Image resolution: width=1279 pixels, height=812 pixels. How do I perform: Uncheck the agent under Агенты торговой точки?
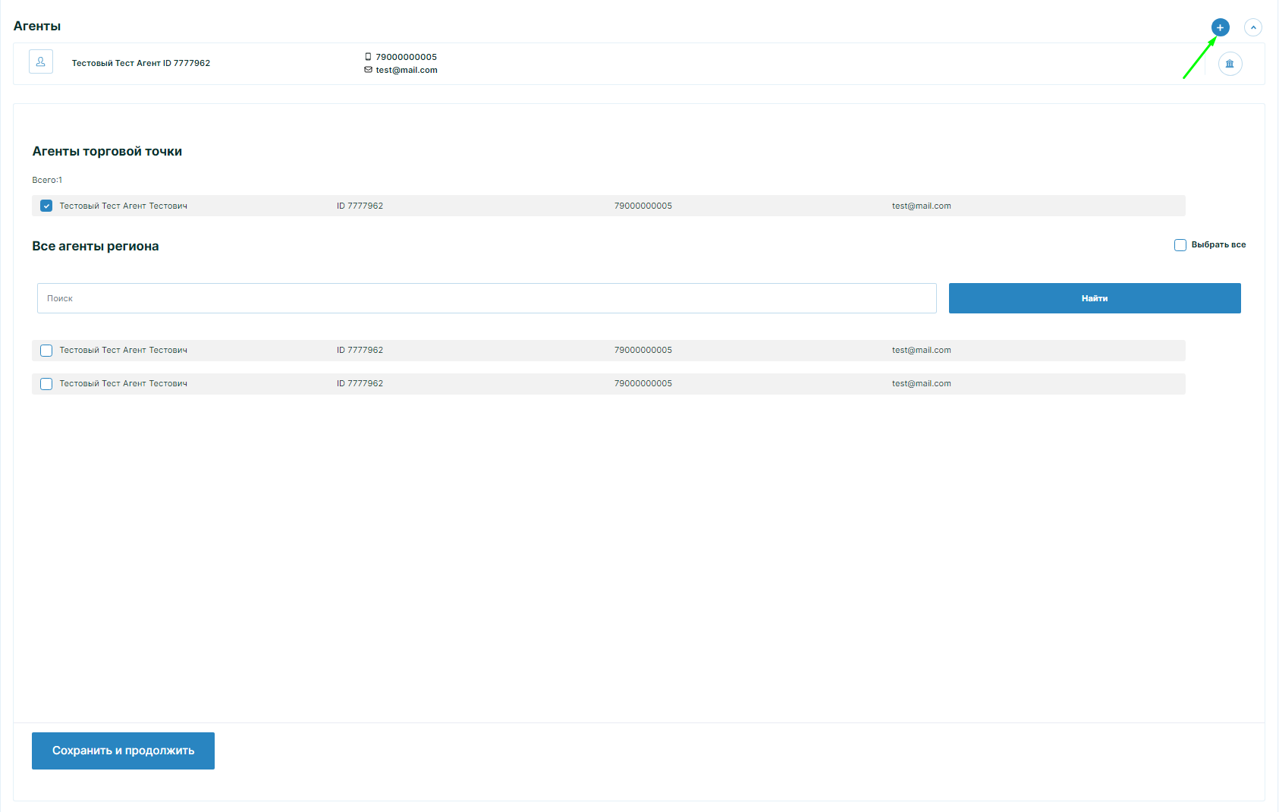coord(46,206)
